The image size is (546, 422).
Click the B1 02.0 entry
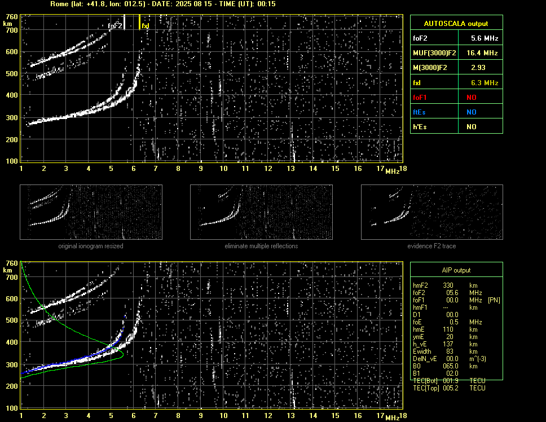[x=435, y=373]
